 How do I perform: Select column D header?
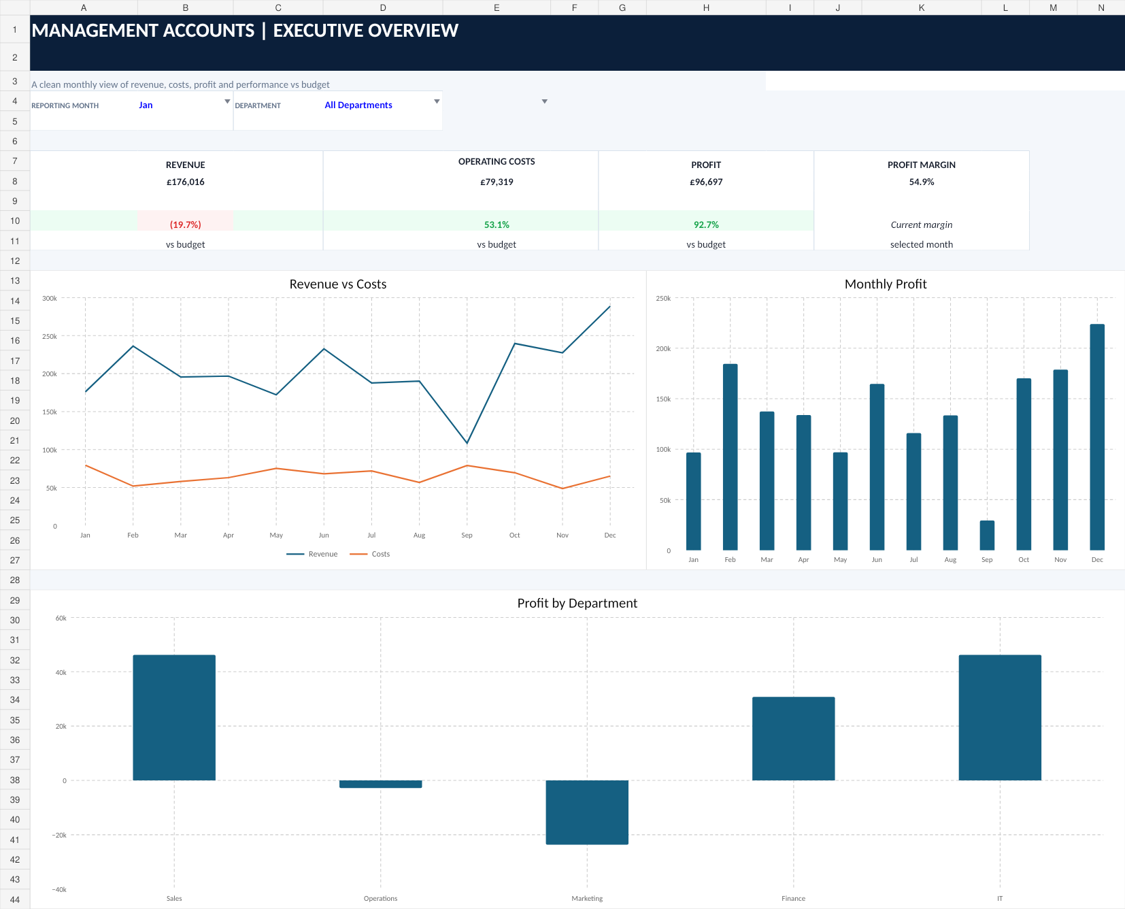(383, 7)
